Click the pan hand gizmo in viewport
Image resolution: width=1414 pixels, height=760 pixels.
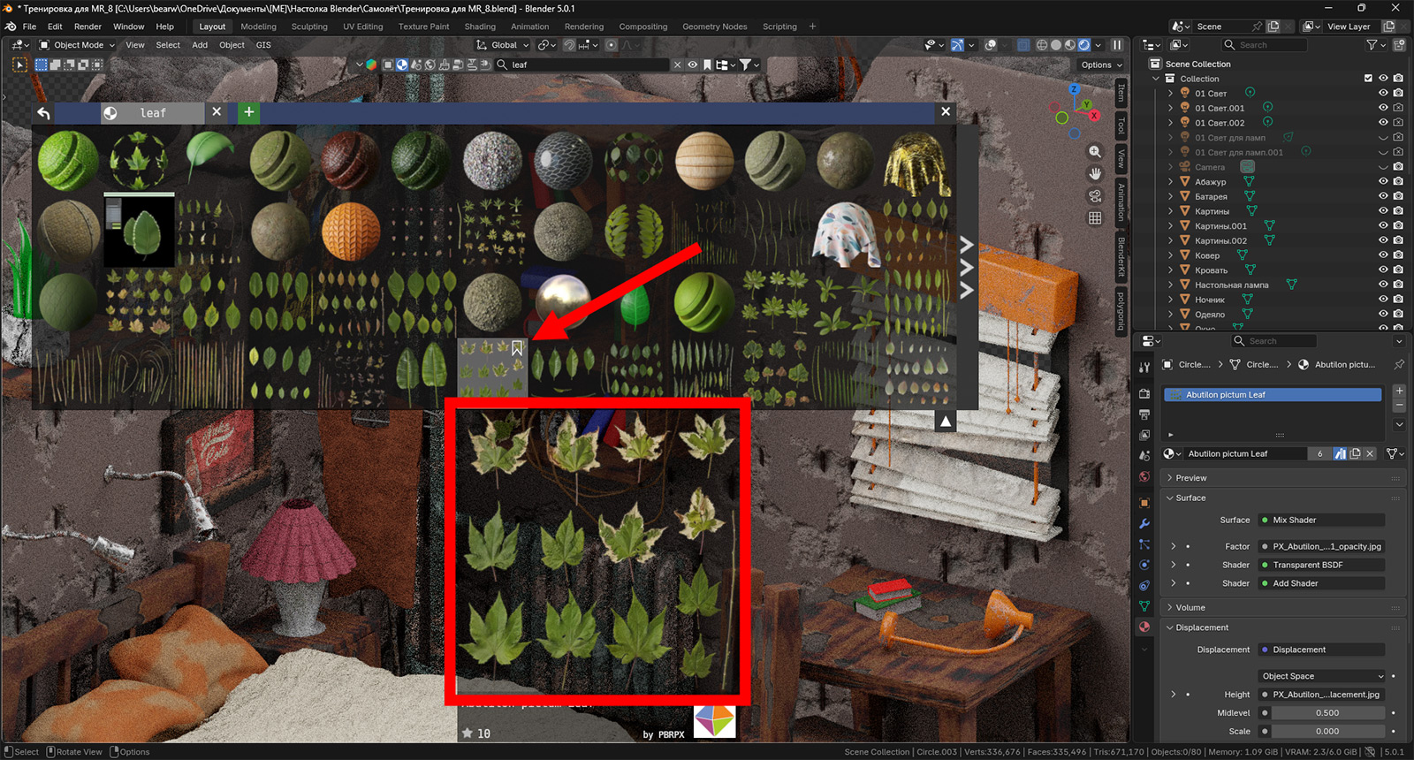point(1095,174)
